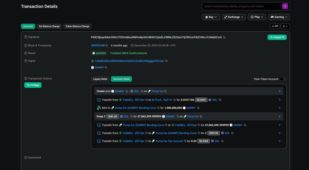This screenshot has width=309, height=170.
Task: Open the Play dropdown
Action: coord(257,17)
